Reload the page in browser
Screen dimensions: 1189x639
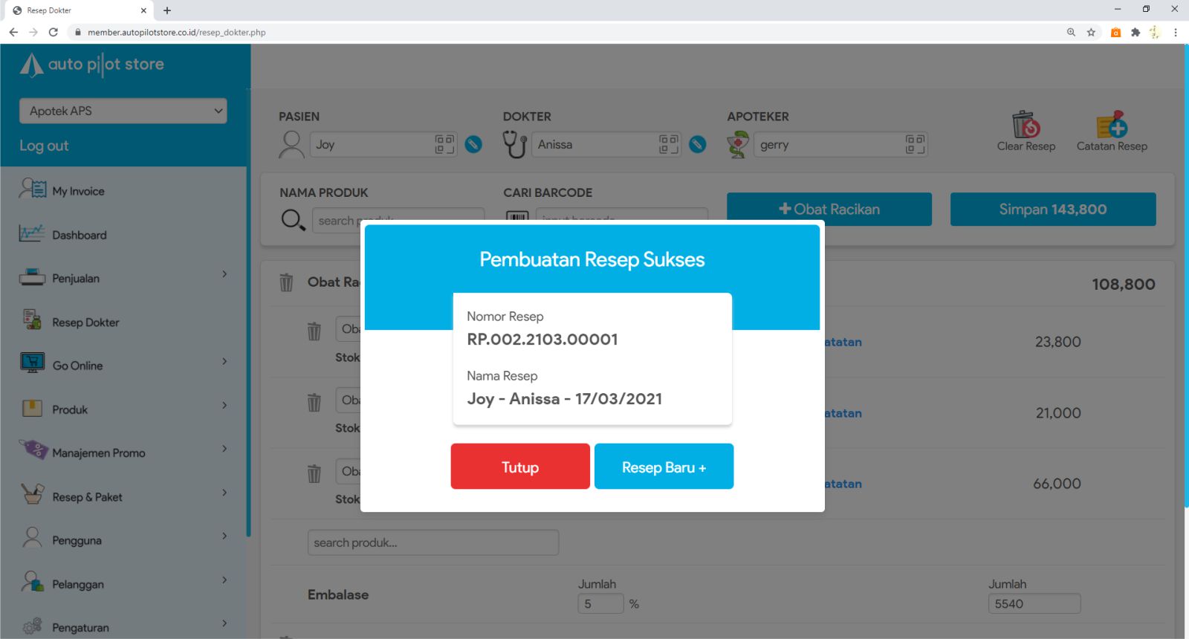53,32
